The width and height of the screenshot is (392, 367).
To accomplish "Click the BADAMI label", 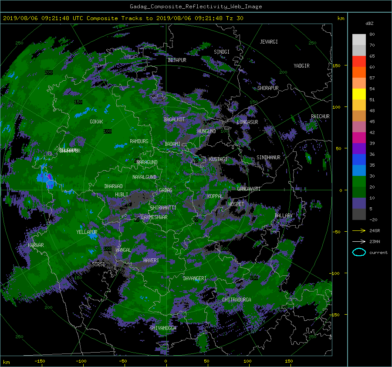I will [x=172, y=144].
